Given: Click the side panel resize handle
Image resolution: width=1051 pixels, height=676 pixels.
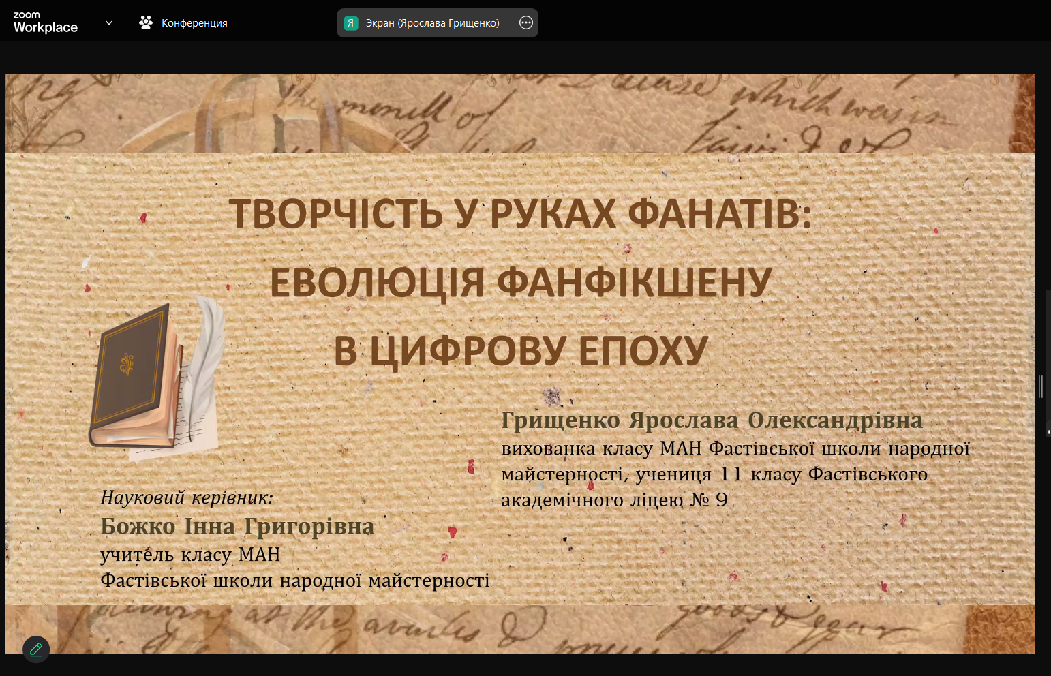Looking at the screenshot, I should pyautogui.click(x=1040, y=386).
